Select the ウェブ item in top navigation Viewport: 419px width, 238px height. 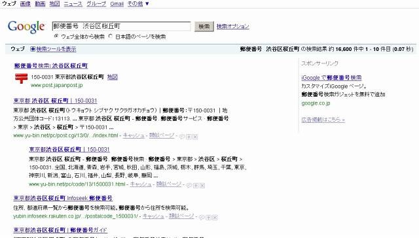click(x=9, y=4)
